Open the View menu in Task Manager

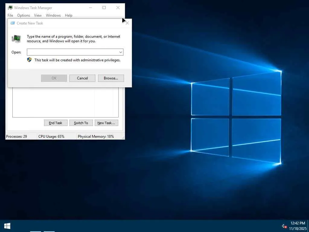pos(38,15)
